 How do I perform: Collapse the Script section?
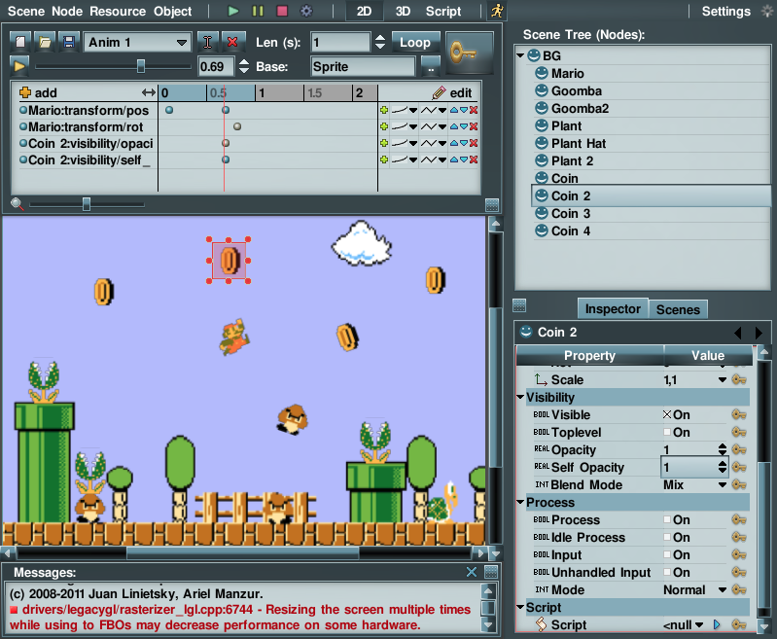click(520, 607)
